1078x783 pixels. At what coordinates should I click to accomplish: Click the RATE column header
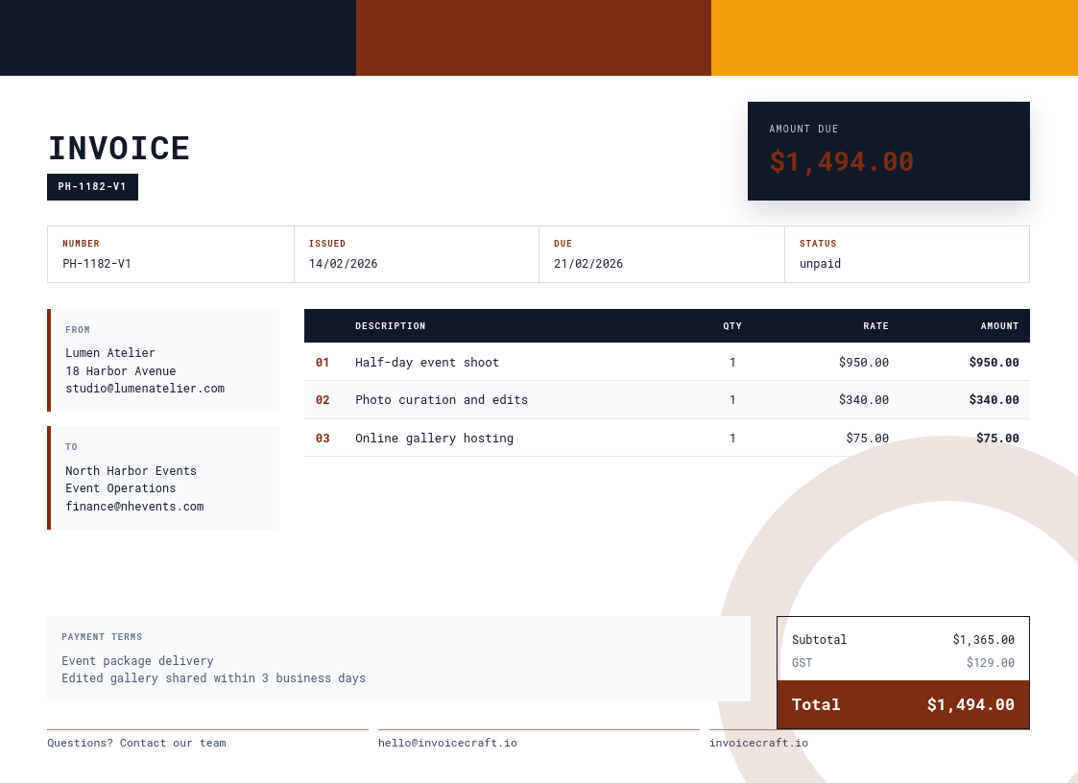(875, 326)
